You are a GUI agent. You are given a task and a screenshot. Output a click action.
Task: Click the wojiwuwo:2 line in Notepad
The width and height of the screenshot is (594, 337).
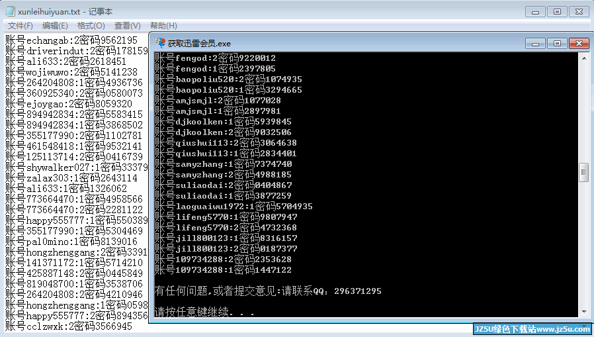71,72
